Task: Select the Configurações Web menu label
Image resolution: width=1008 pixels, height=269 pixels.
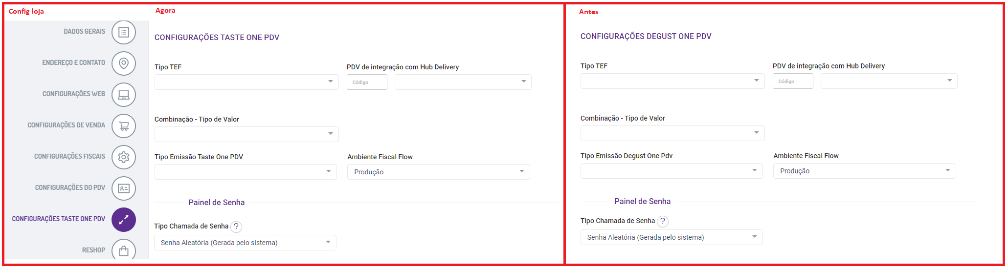Action: (x=74, y=94)
